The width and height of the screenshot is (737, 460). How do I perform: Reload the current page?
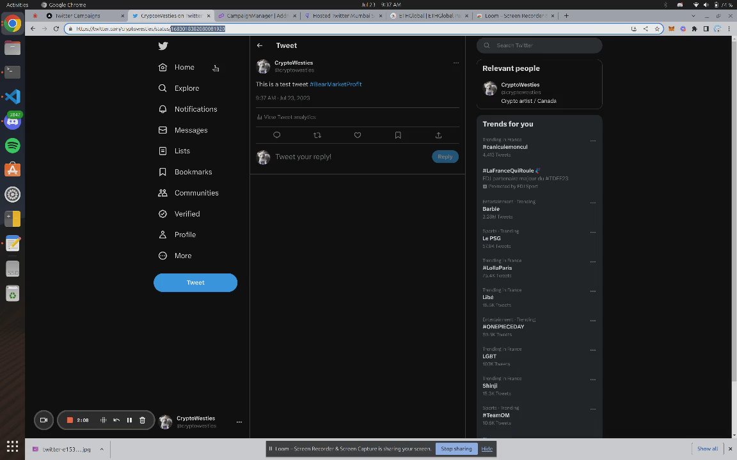pos(56,29)
